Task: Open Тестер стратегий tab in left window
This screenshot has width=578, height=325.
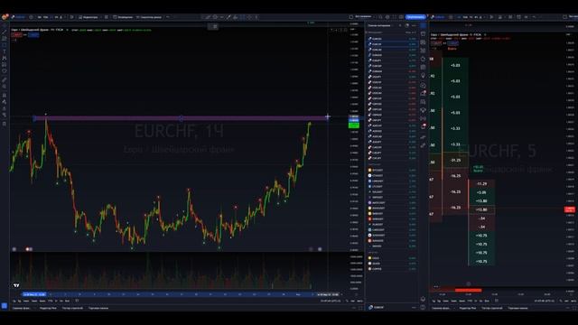Action: click(x=72, y=308)
